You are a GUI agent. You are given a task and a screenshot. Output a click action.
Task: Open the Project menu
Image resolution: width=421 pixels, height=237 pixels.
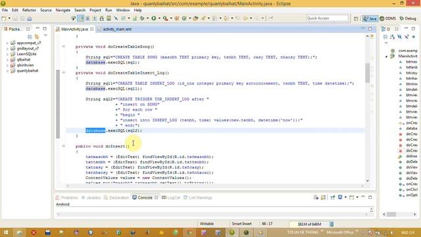tap(95, 10)
